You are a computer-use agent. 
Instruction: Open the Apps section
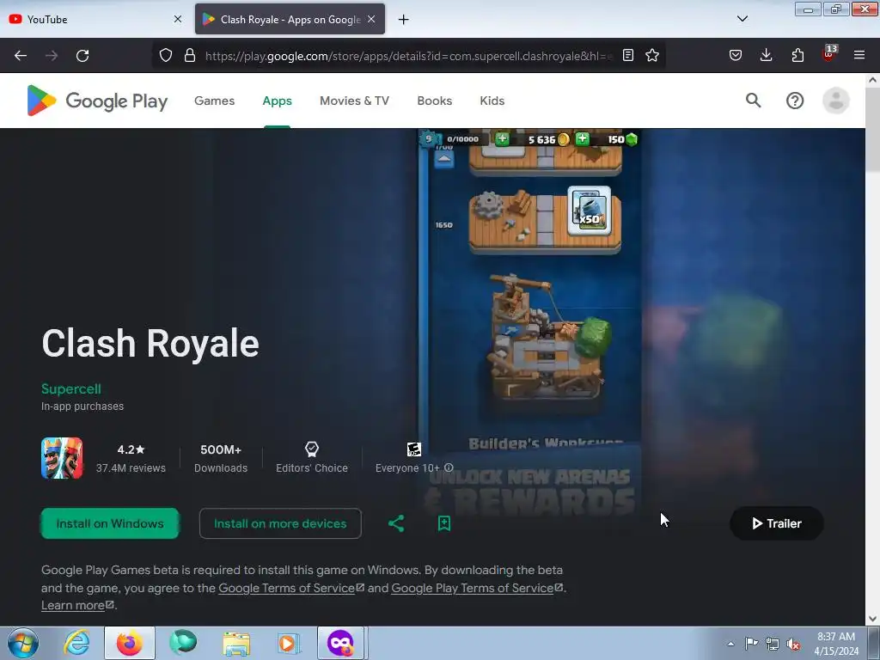click(x=278, y=101)
